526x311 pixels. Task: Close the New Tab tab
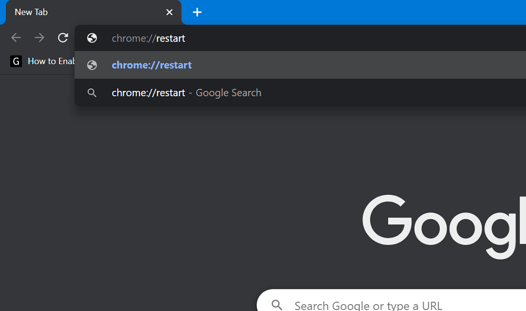pyautogui.click(x=169, y=13)
